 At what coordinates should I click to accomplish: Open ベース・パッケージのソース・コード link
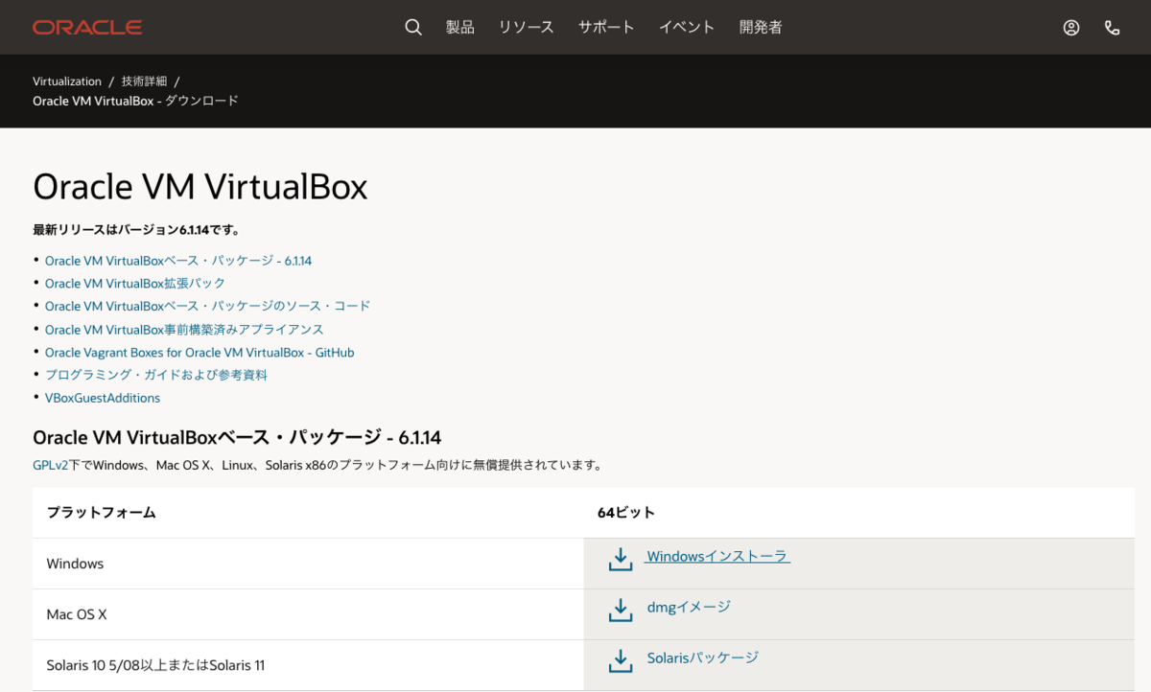click(207, 306)
